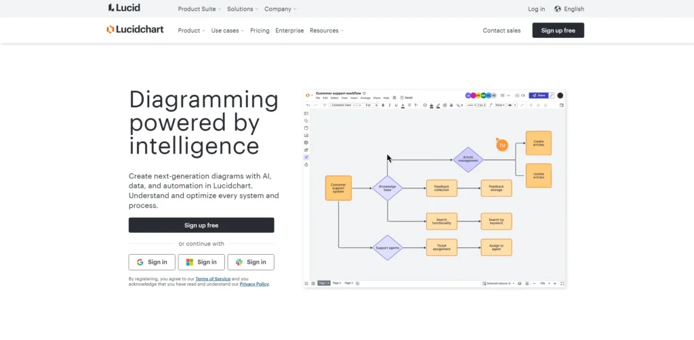The image size is (694, 340).
Task: Select Enterprise in the navigation bar
Action: (x=289, y=30)
